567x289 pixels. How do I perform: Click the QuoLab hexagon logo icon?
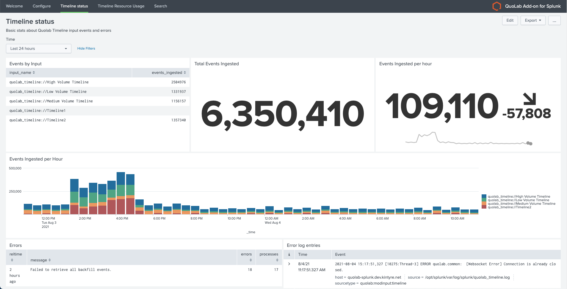coord(496,6)
